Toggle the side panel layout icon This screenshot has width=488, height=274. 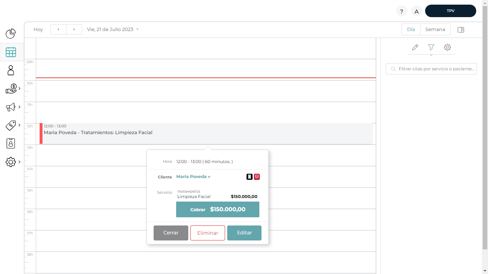461,30
